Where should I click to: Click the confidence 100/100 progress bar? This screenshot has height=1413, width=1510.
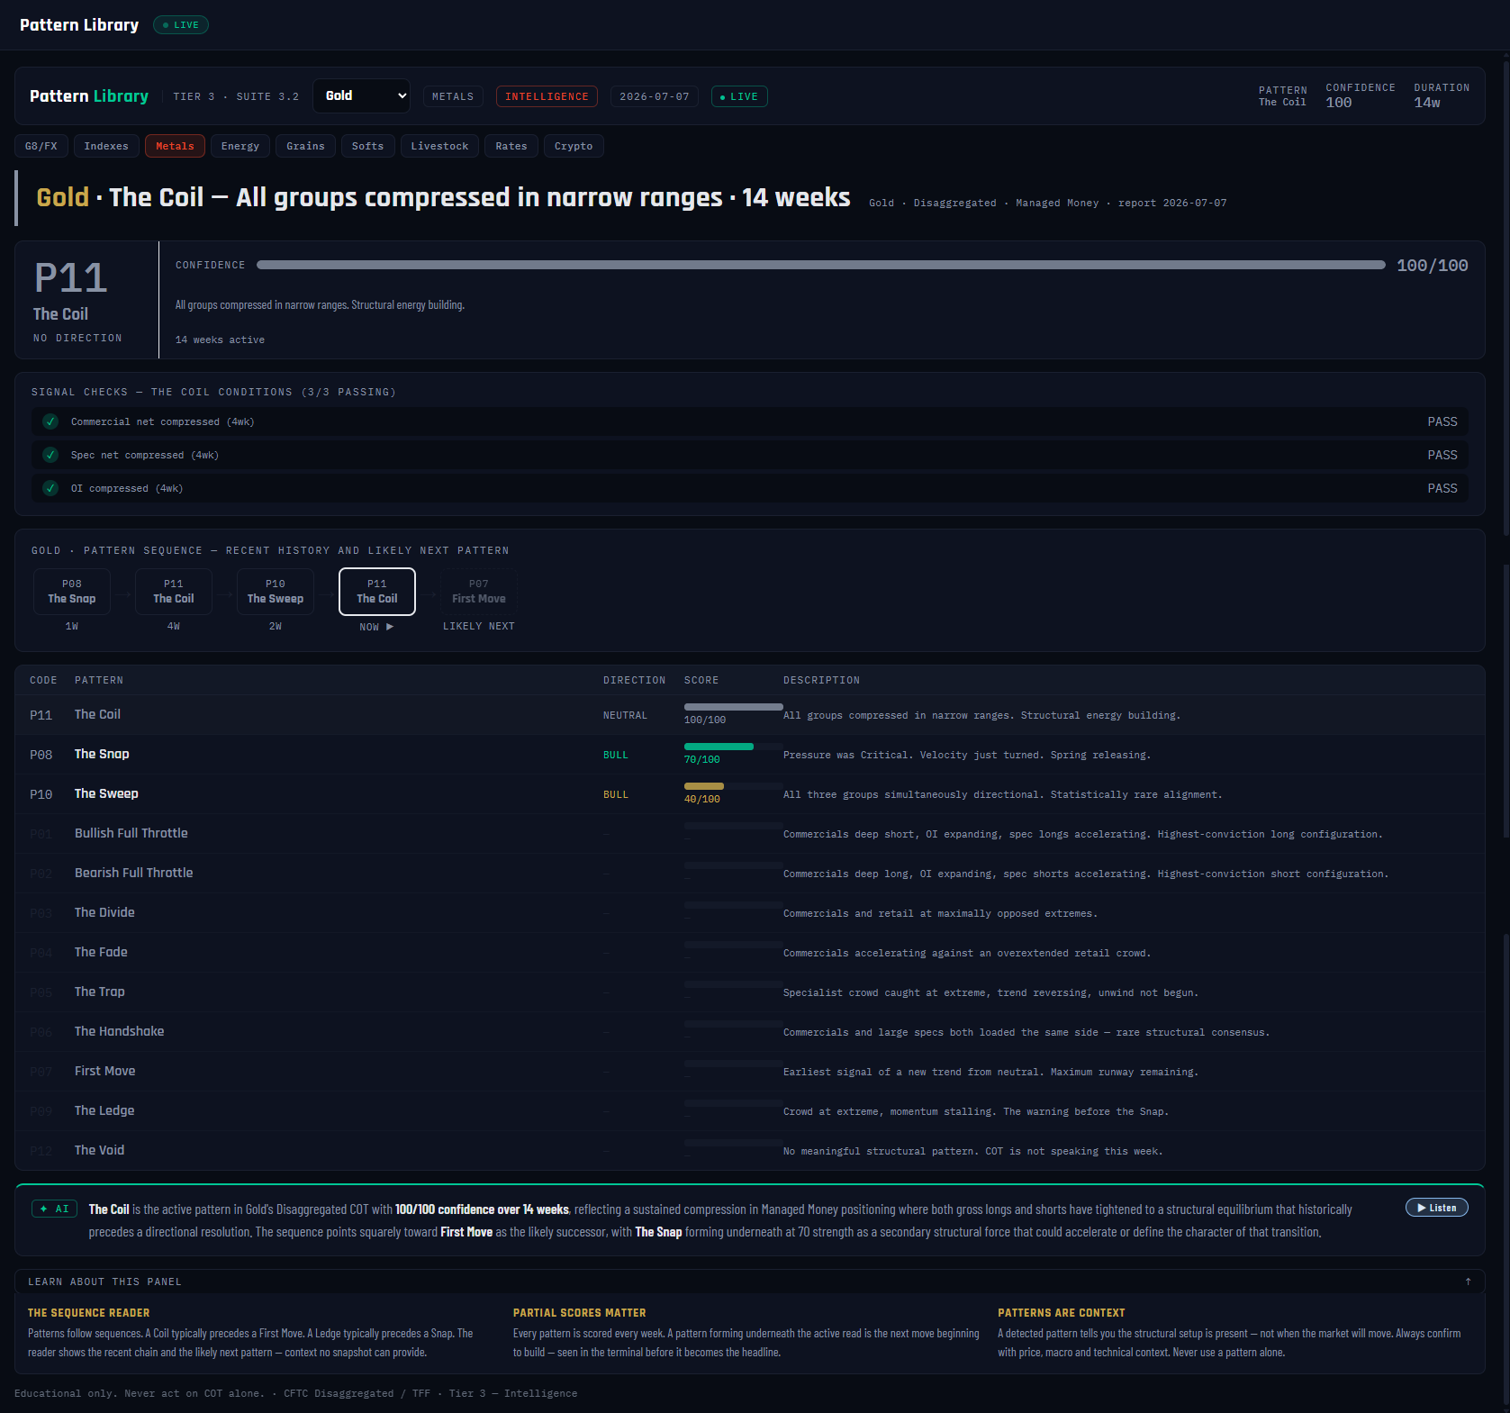821,265
